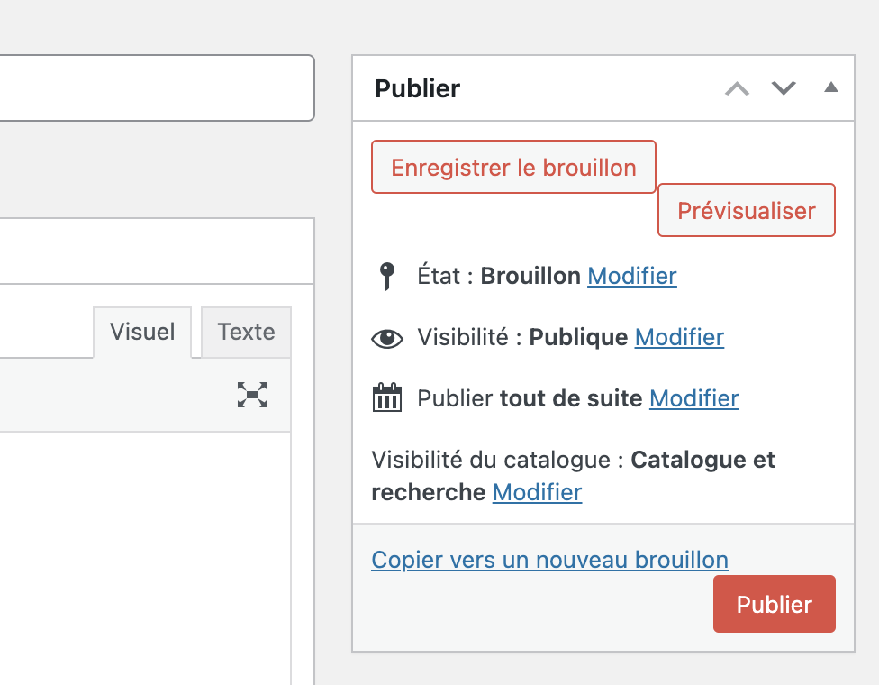The image size is (879, 685).
Task: Click the Publier panel heading
Action: click(417, 88)
